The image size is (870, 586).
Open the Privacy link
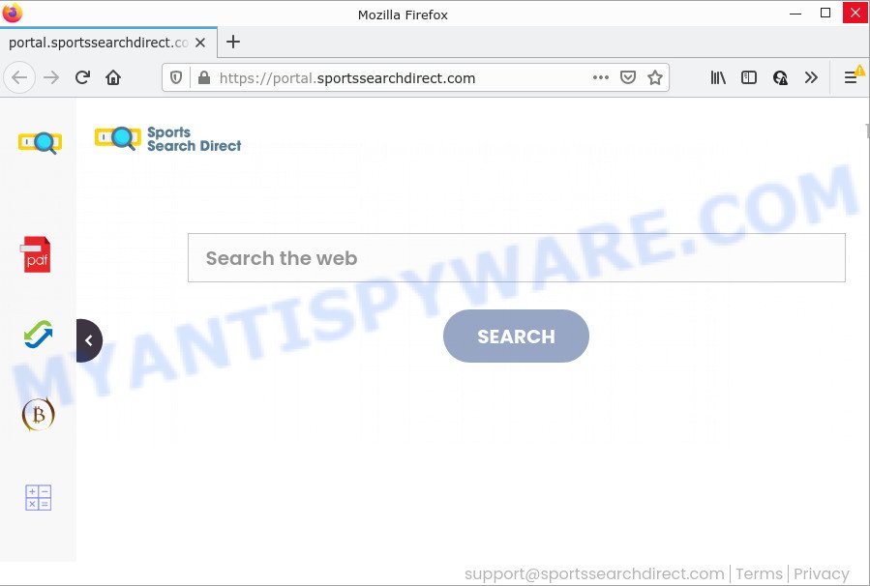pos(822,573)
